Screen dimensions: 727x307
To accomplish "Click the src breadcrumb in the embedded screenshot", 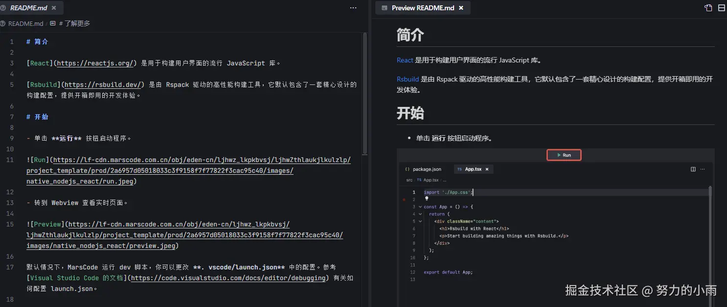I will (409, 180).
